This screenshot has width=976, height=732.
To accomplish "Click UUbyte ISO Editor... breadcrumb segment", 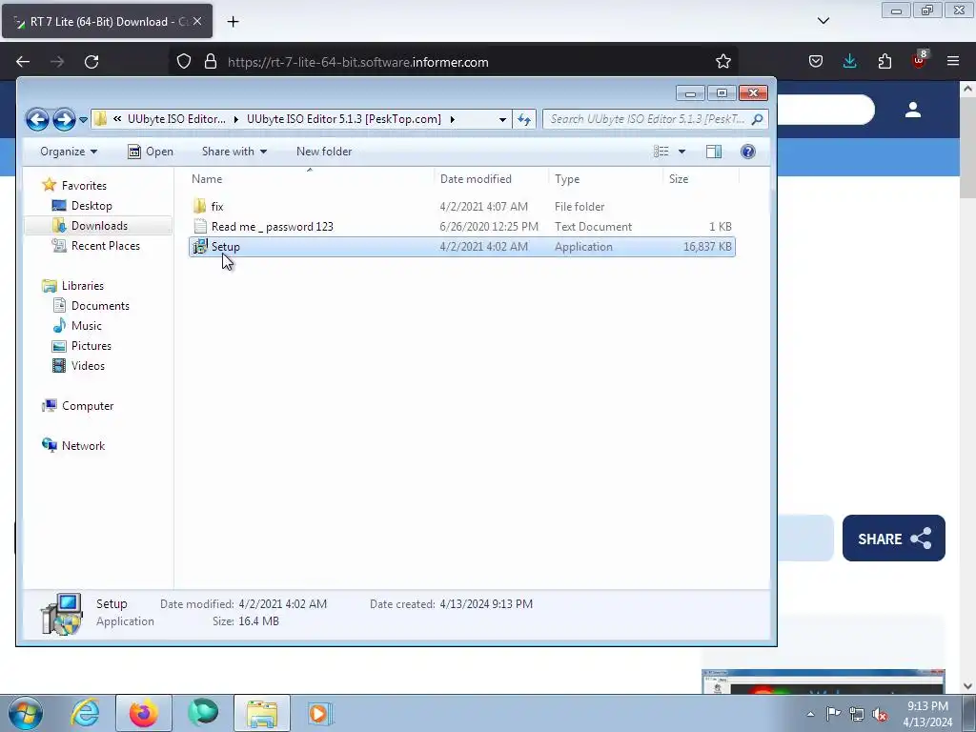I will (x=176, y=119).
